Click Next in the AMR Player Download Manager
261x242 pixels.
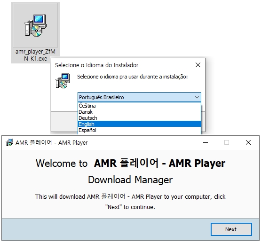click(x=231, y=229)
